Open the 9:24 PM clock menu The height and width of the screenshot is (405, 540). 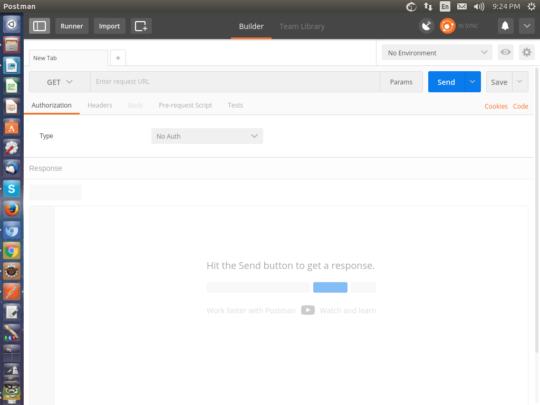506,6
